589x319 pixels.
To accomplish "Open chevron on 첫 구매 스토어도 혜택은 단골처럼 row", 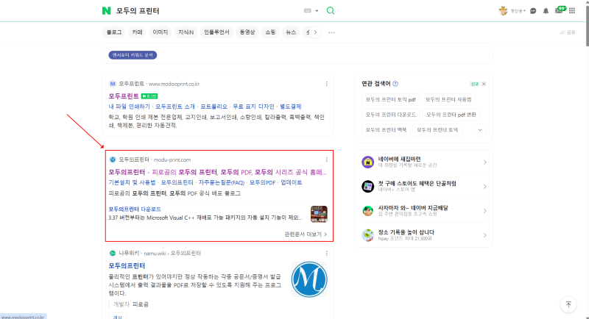I will pos(485,186).
